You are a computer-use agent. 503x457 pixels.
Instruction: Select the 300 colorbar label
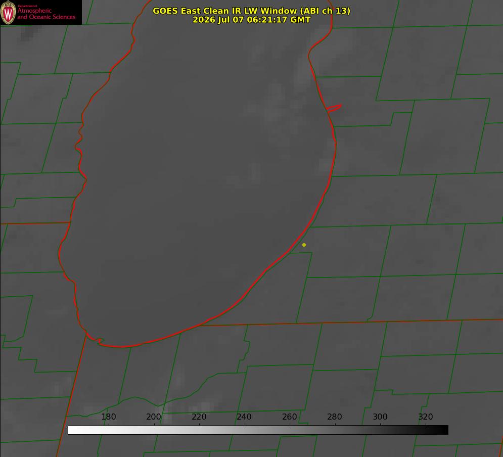[380, 417]
